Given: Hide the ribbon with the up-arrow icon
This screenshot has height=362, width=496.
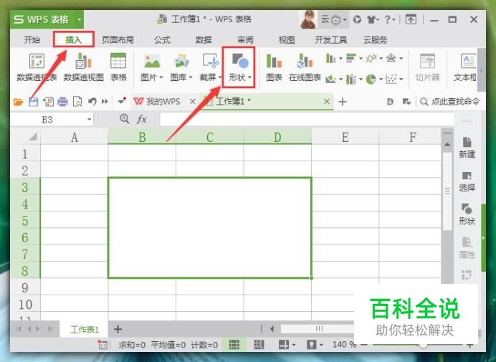Looking at the screenshot, I should coord(411,19).
